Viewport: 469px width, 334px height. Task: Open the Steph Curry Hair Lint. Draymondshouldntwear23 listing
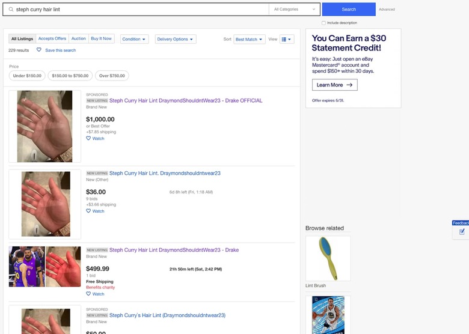(x=165, y=173)
